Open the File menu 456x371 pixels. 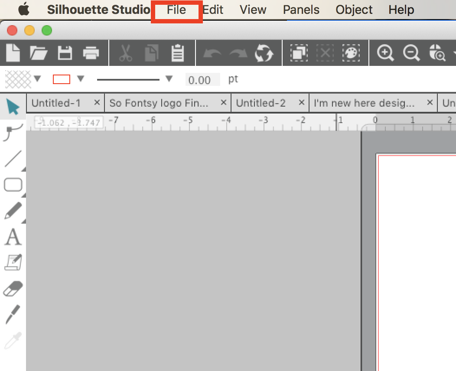tap(176, 10)
